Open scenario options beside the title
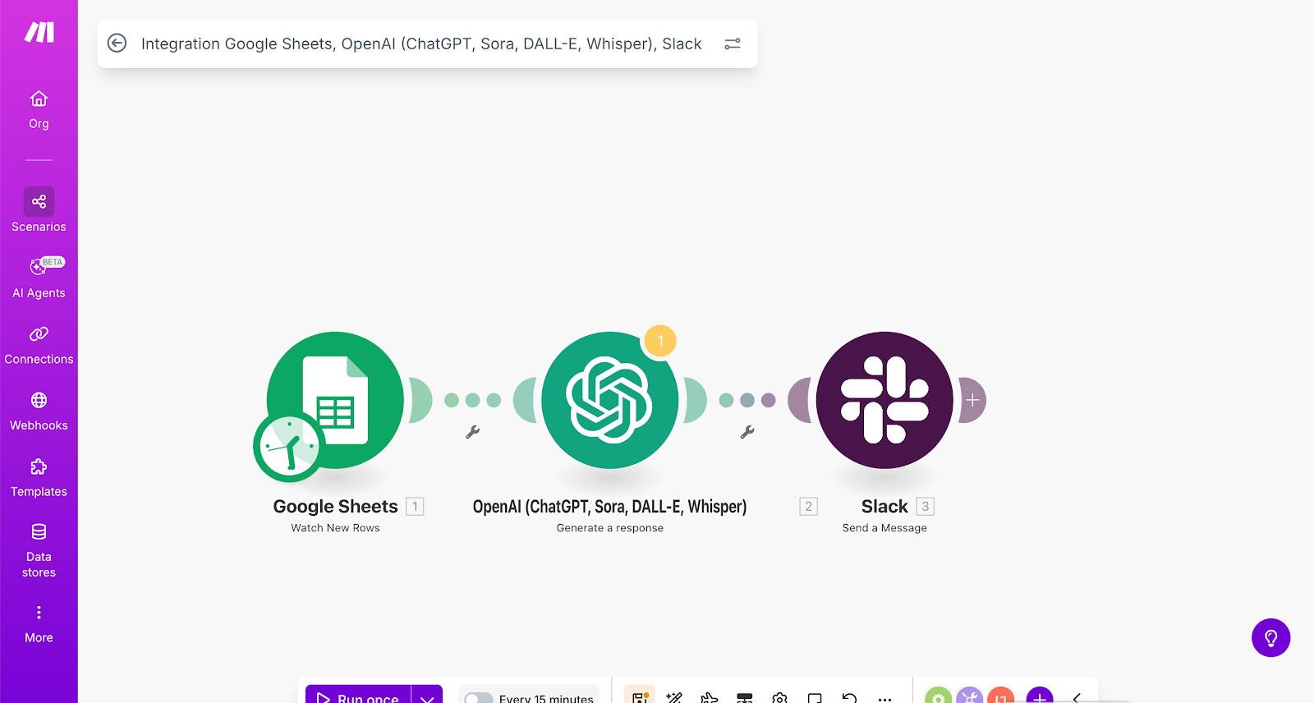The image size is (1314, 703). click(x=733, y=44)
